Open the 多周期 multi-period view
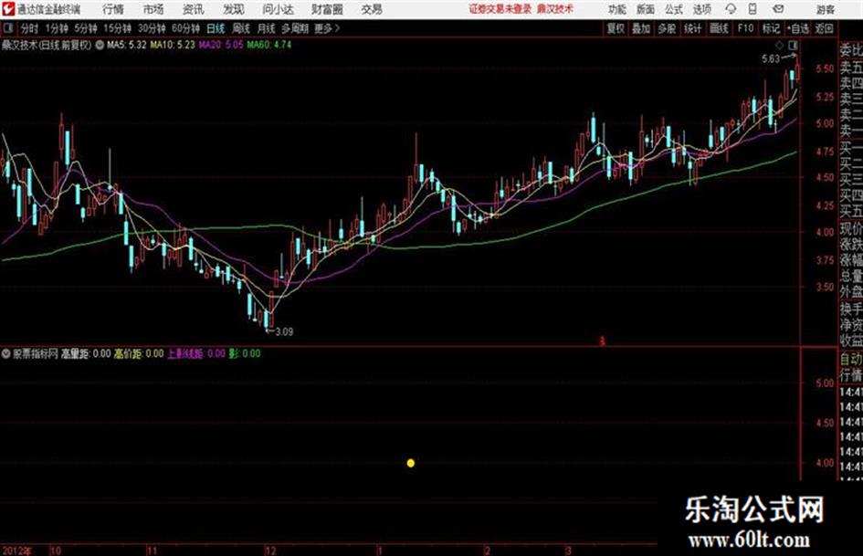This screenshot has height=556, width=863. (x=295, y=28)
